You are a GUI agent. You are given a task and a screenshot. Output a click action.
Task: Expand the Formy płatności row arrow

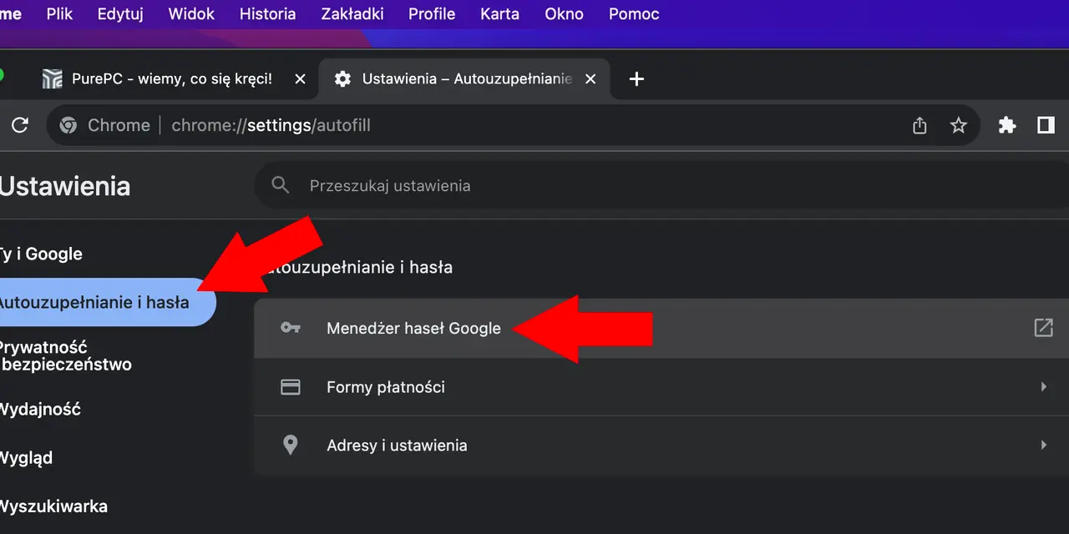(x=1043, y=387)
